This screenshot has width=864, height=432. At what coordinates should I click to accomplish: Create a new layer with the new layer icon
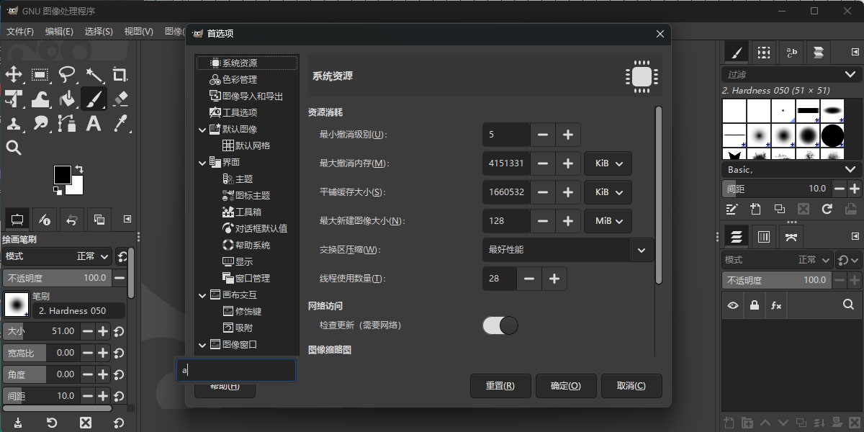click(728, 423)
